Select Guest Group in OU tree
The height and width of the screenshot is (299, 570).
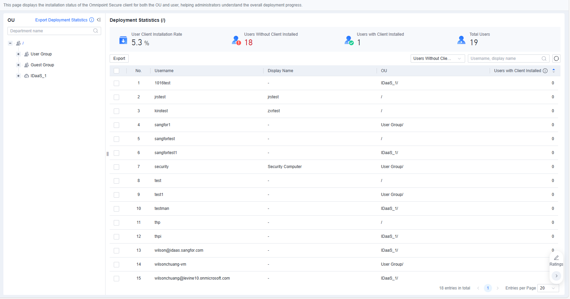coord(42,65)
